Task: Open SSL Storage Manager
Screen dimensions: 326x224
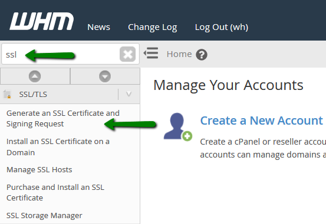Action: pos(44,216)
